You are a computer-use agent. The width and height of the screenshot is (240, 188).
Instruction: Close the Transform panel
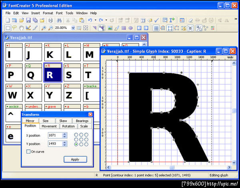(90, 114)
